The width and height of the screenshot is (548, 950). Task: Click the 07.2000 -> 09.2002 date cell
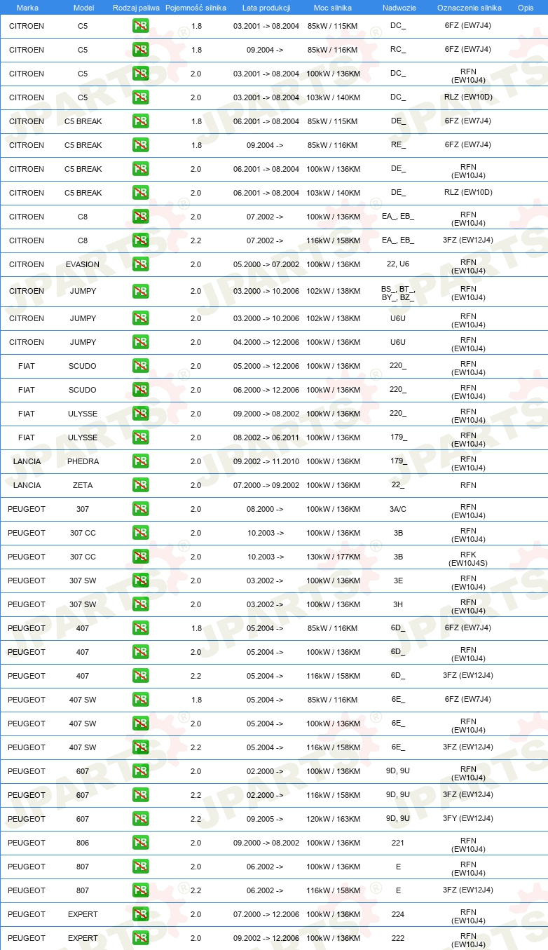(266, 485)
